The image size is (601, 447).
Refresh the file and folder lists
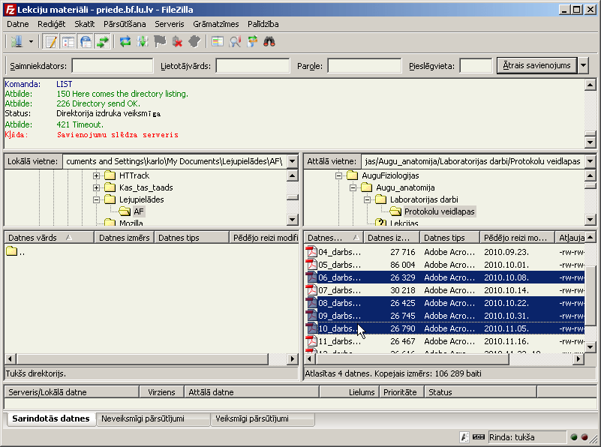(x=125, y=41)
